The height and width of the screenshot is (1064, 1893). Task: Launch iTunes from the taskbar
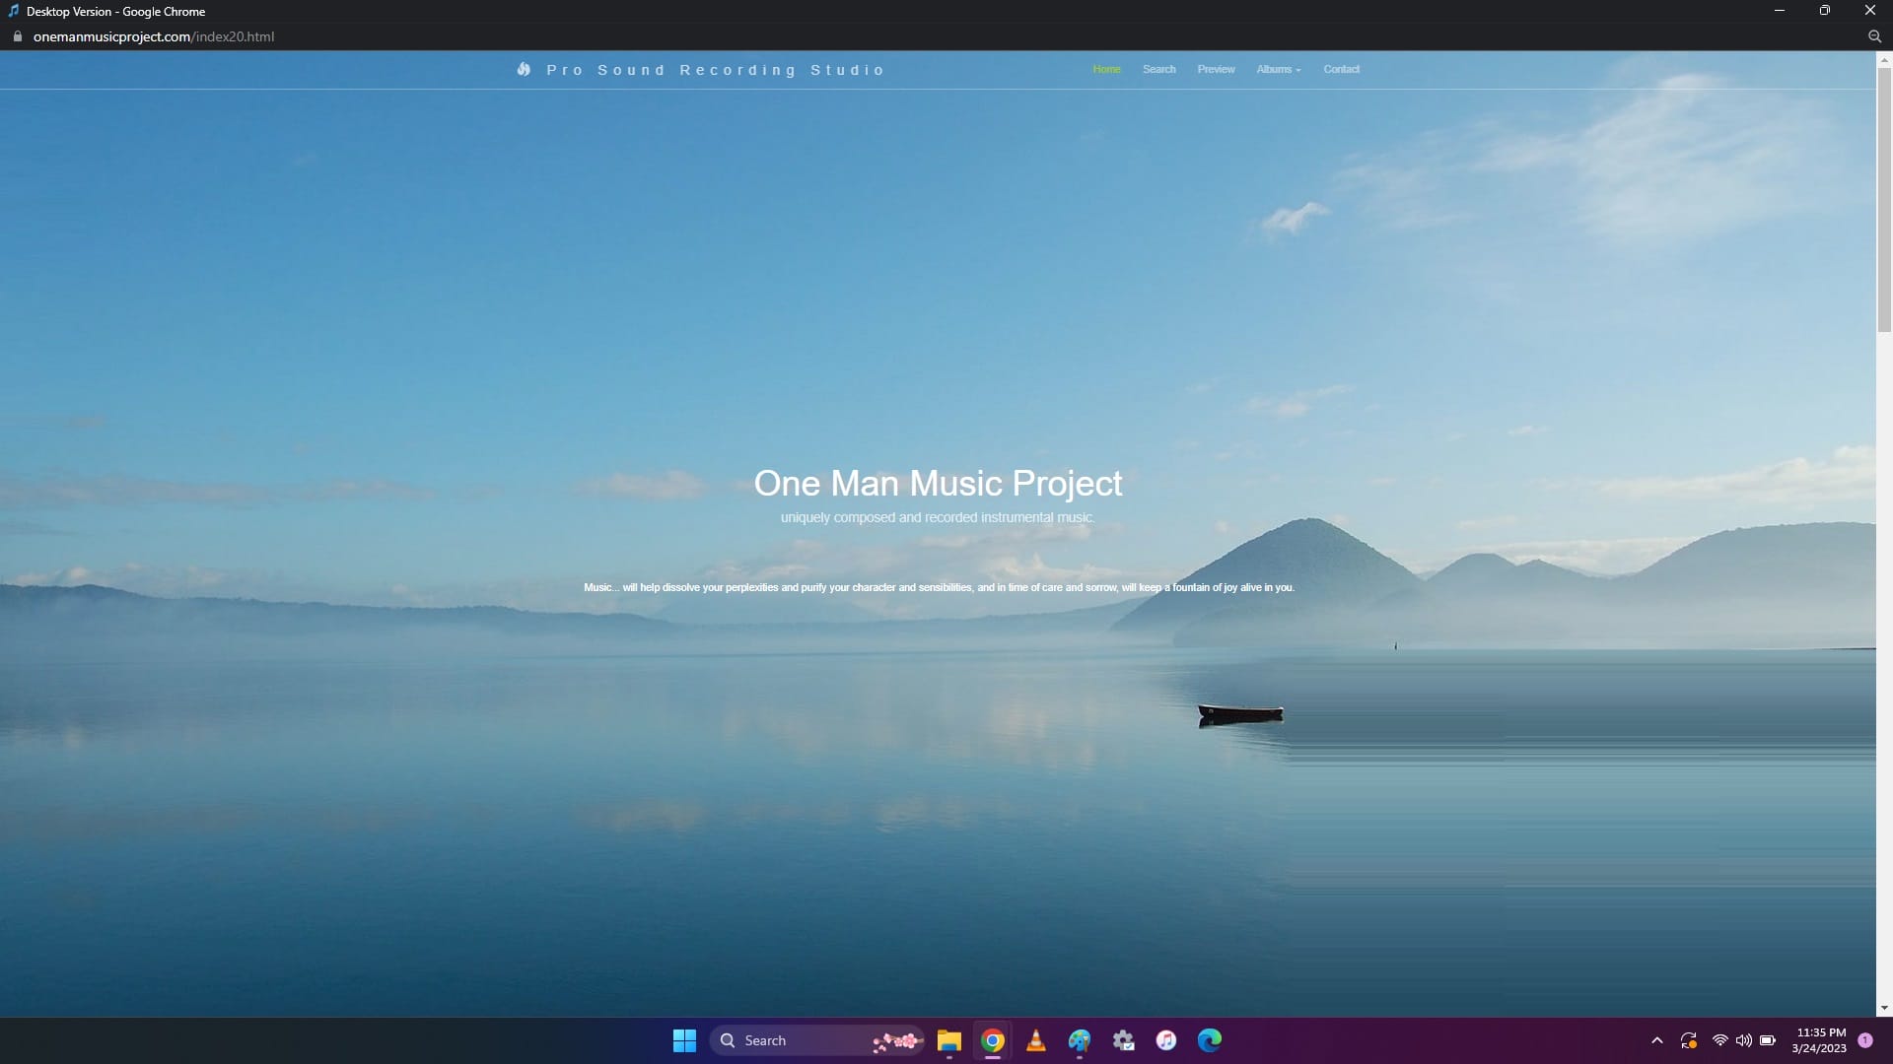coord(1165,1040)
